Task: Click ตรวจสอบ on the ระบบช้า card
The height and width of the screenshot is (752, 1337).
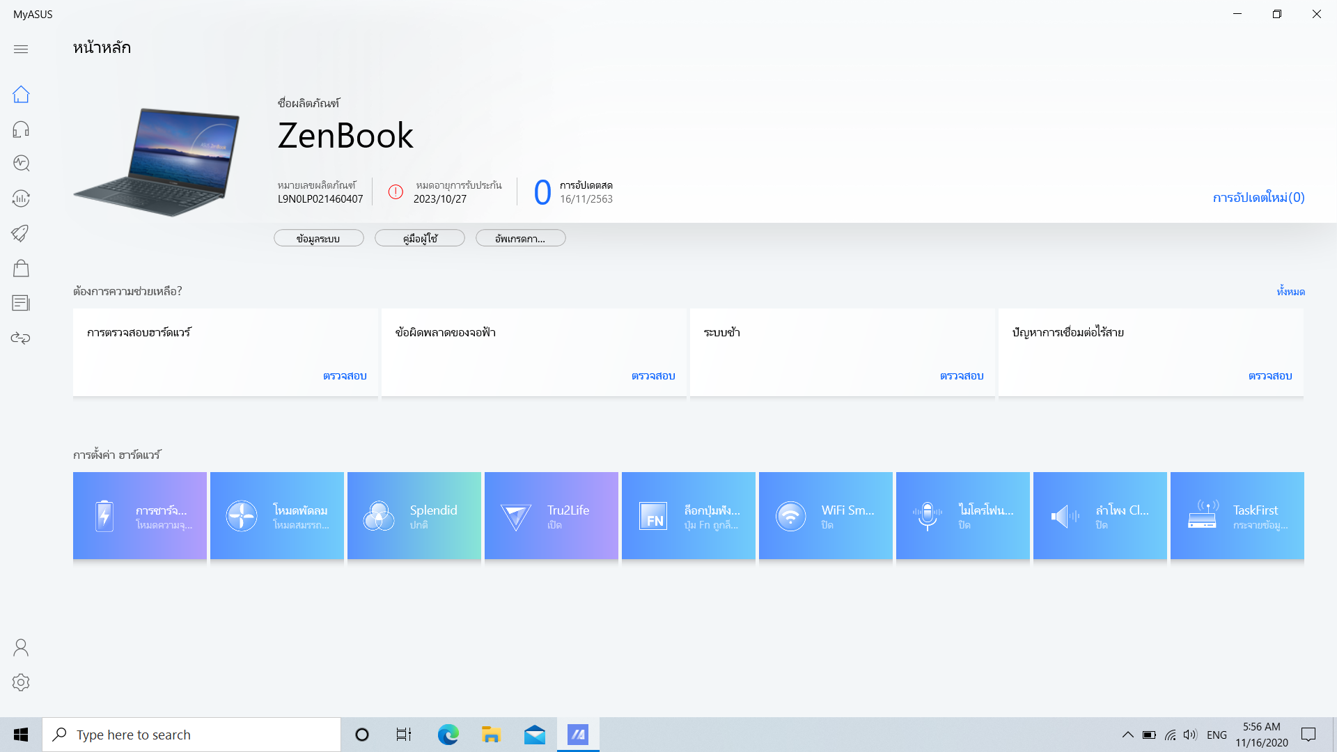Action: coord(962,376)
